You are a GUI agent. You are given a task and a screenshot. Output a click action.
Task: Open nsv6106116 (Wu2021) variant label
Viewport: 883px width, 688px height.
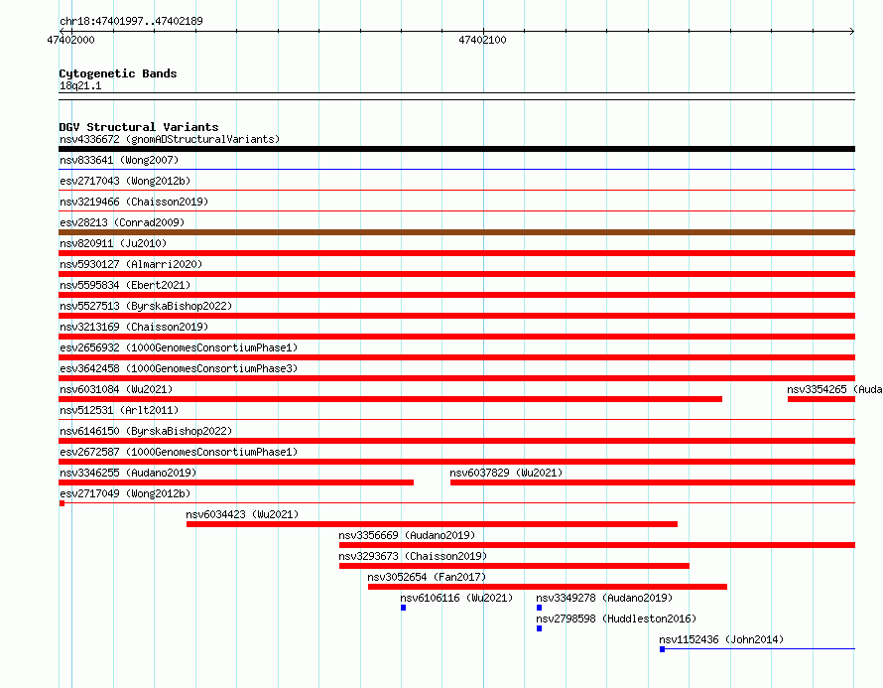(456, 598)
